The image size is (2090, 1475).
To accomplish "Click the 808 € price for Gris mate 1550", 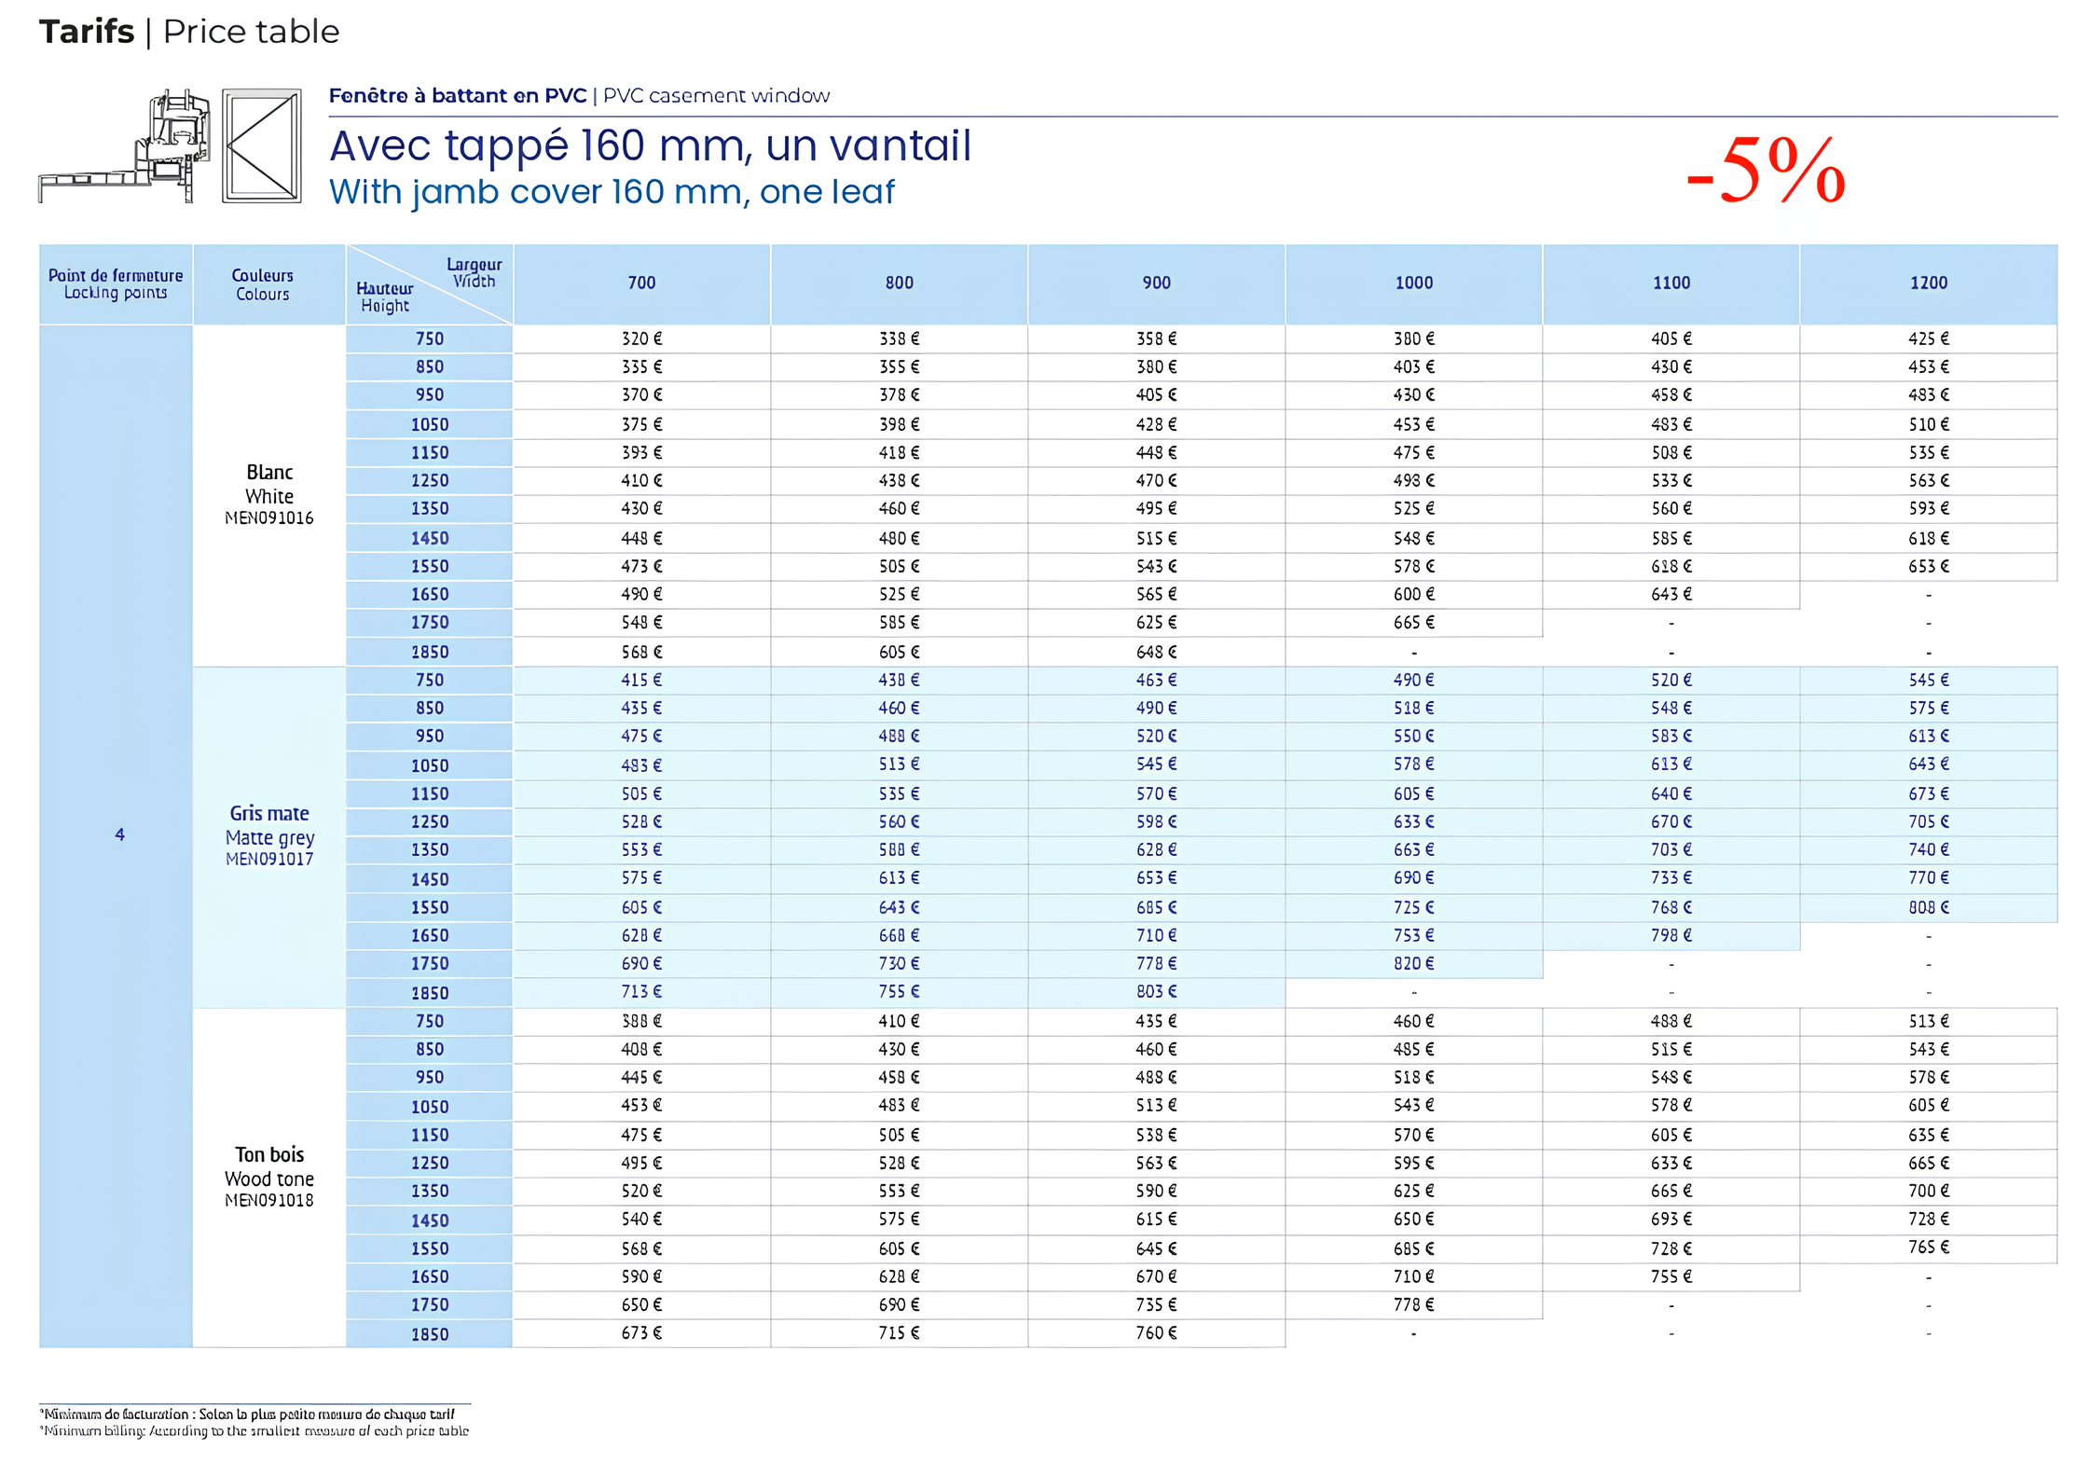I will (x=1930, y=906).
